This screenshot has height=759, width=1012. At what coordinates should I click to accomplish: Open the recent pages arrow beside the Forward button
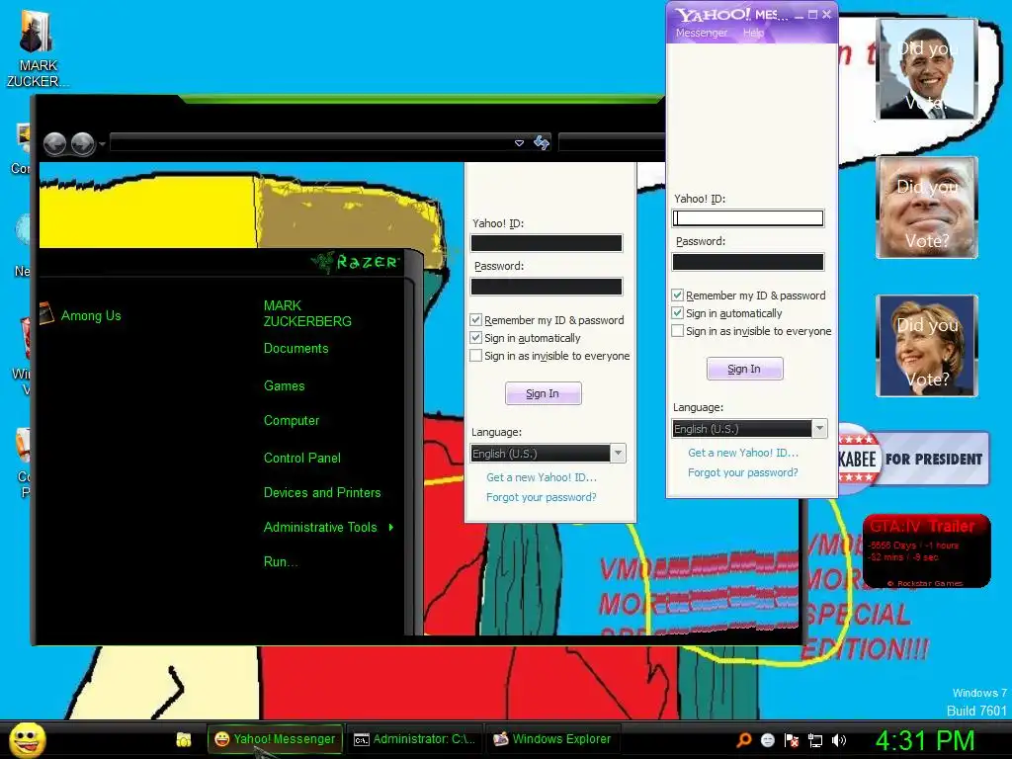pos(102,144)
